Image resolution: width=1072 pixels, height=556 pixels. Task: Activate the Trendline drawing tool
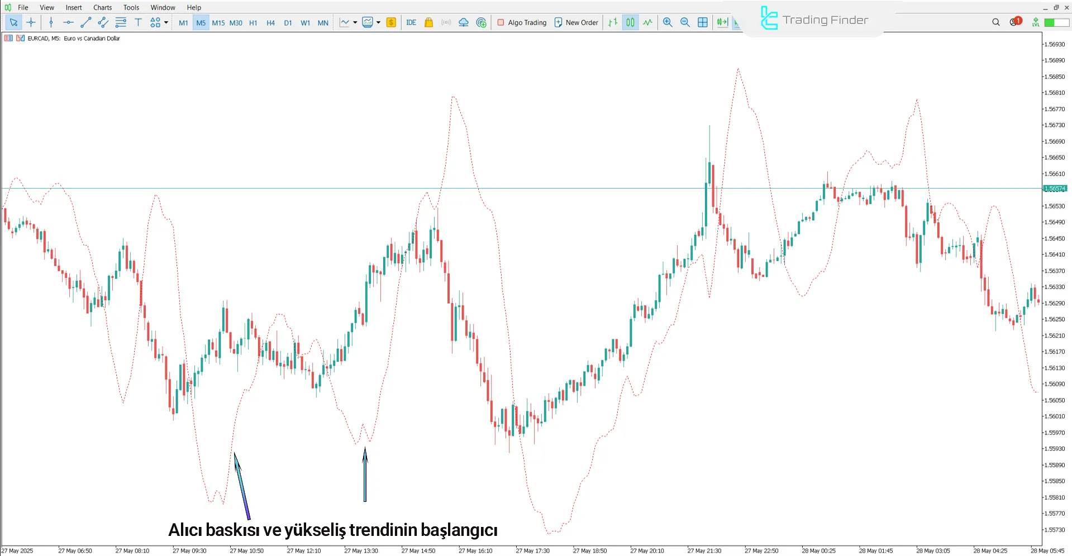(x=85, y=22)
